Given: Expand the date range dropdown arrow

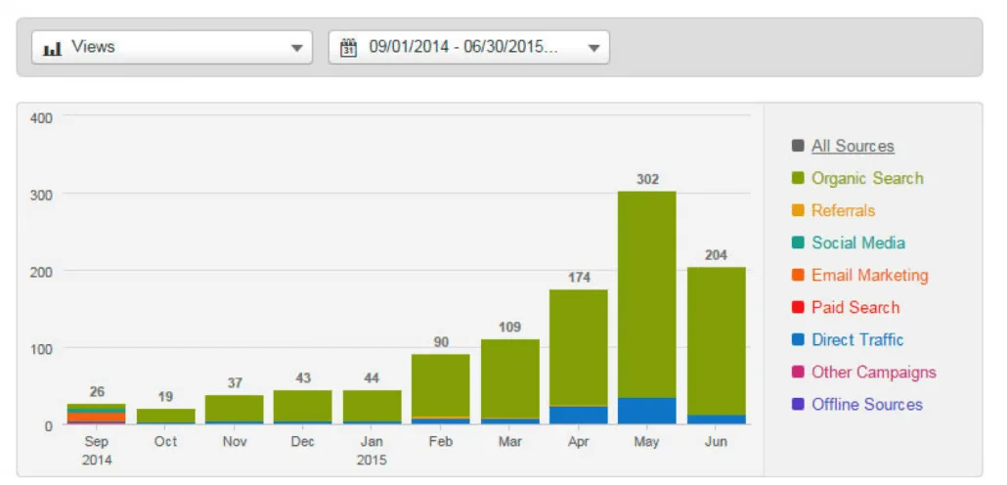Looking at the screenshot, I should point(592,47).
